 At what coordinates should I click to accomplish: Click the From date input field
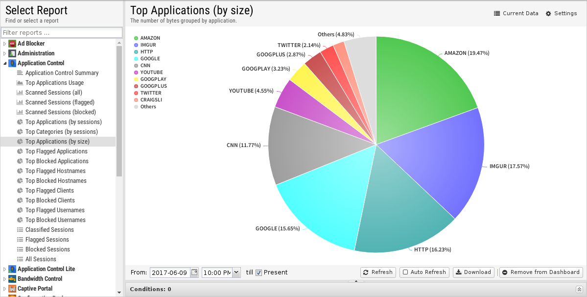pyautogui.click(x=170, y=272)
